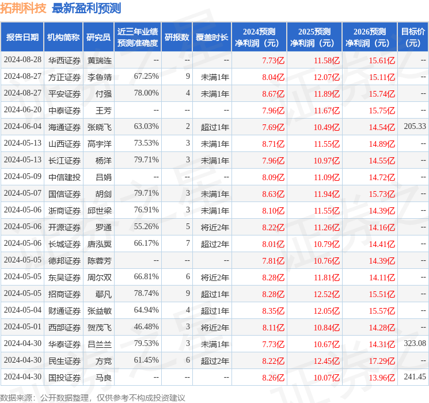Select the 2024-05-09 date cell
The image size is (429, 403).
coord(22,177)
